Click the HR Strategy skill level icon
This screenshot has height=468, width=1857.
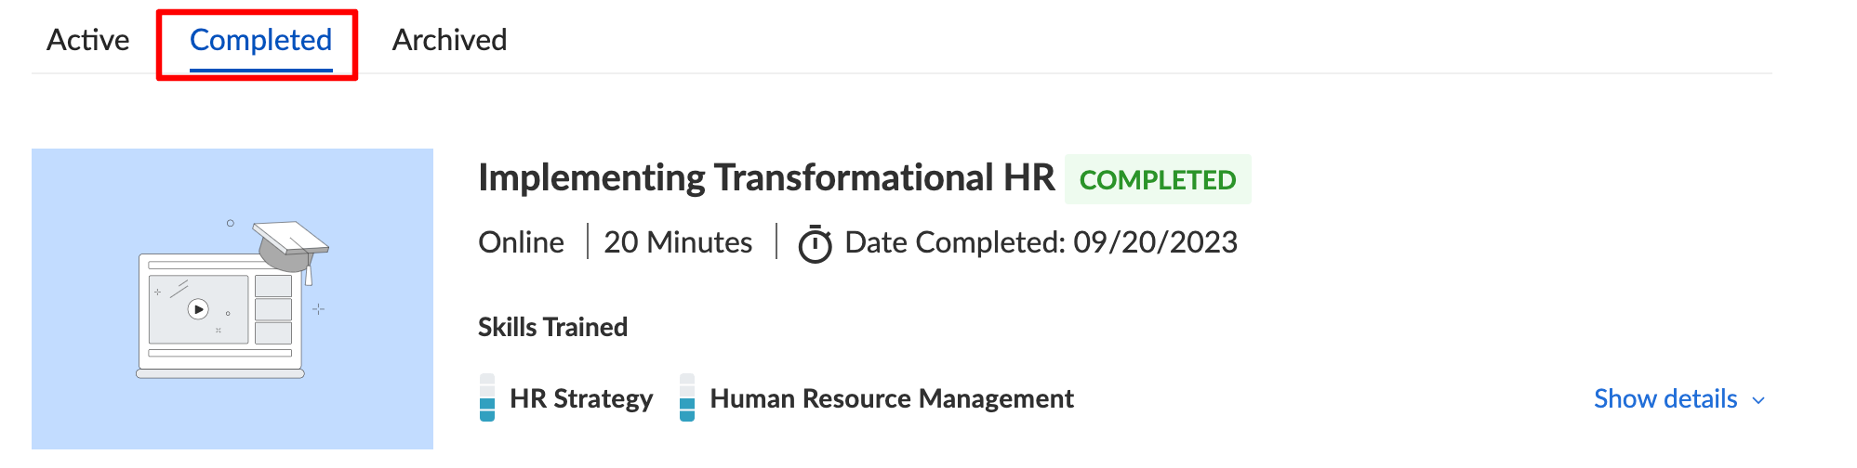click(x=487, y=397)
